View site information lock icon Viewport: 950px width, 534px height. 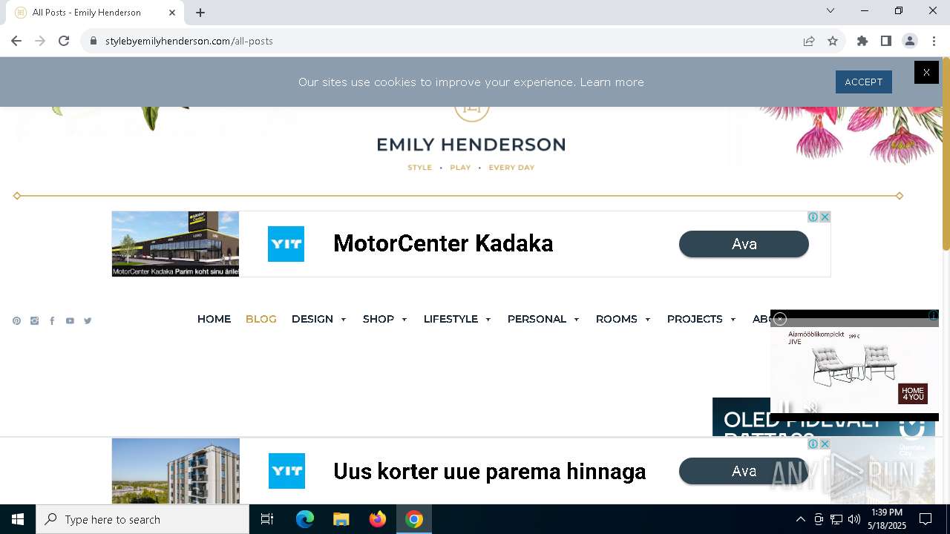(94, 41)
